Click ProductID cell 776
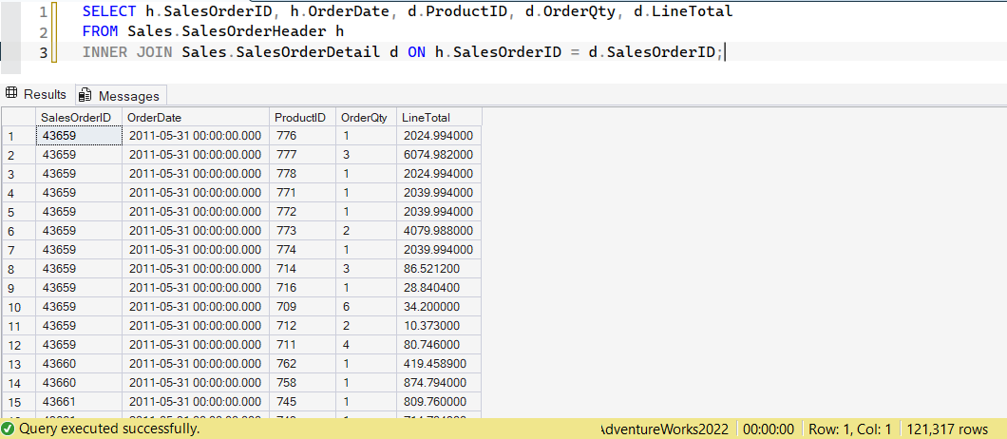The image size is (1007, 439). pyautogui.click(x=302, y=136)
